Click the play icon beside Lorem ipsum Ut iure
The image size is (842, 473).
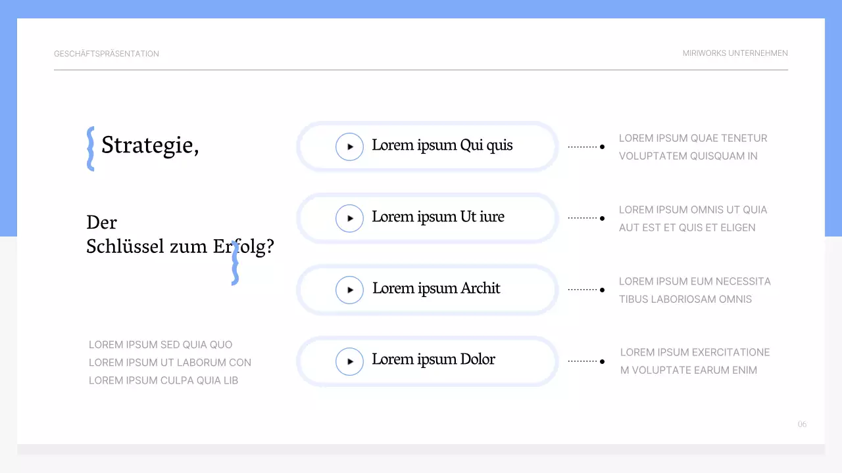point(349,218)
